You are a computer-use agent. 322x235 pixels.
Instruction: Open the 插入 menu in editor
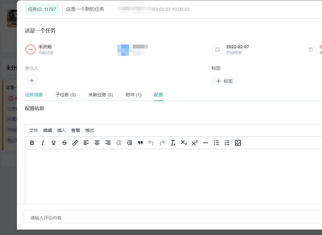click(x=62, y=130)
